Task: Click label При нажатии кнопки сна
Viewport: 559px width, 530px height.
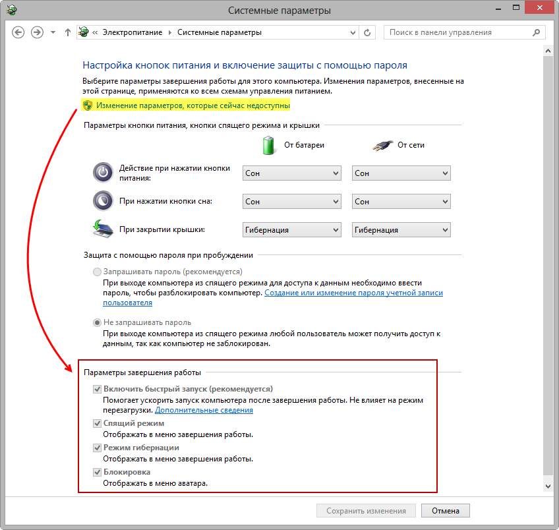Action: click(x=165, y=201)
